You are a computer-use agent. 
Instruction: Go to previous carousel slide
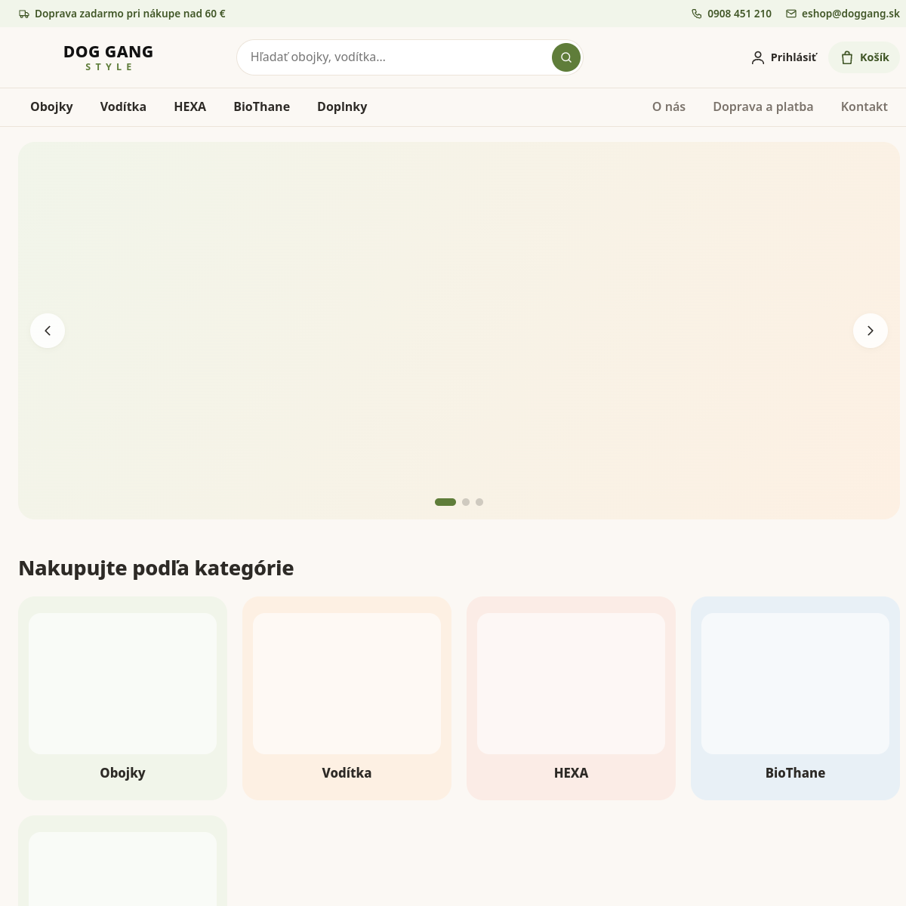point(48,331)
